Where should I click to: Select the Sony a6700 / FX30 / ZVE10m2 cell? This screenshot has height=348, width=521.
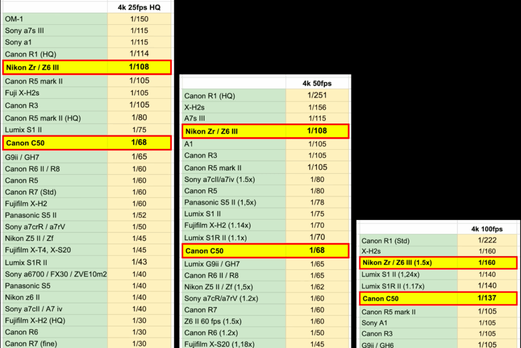(x=55, y=274)
